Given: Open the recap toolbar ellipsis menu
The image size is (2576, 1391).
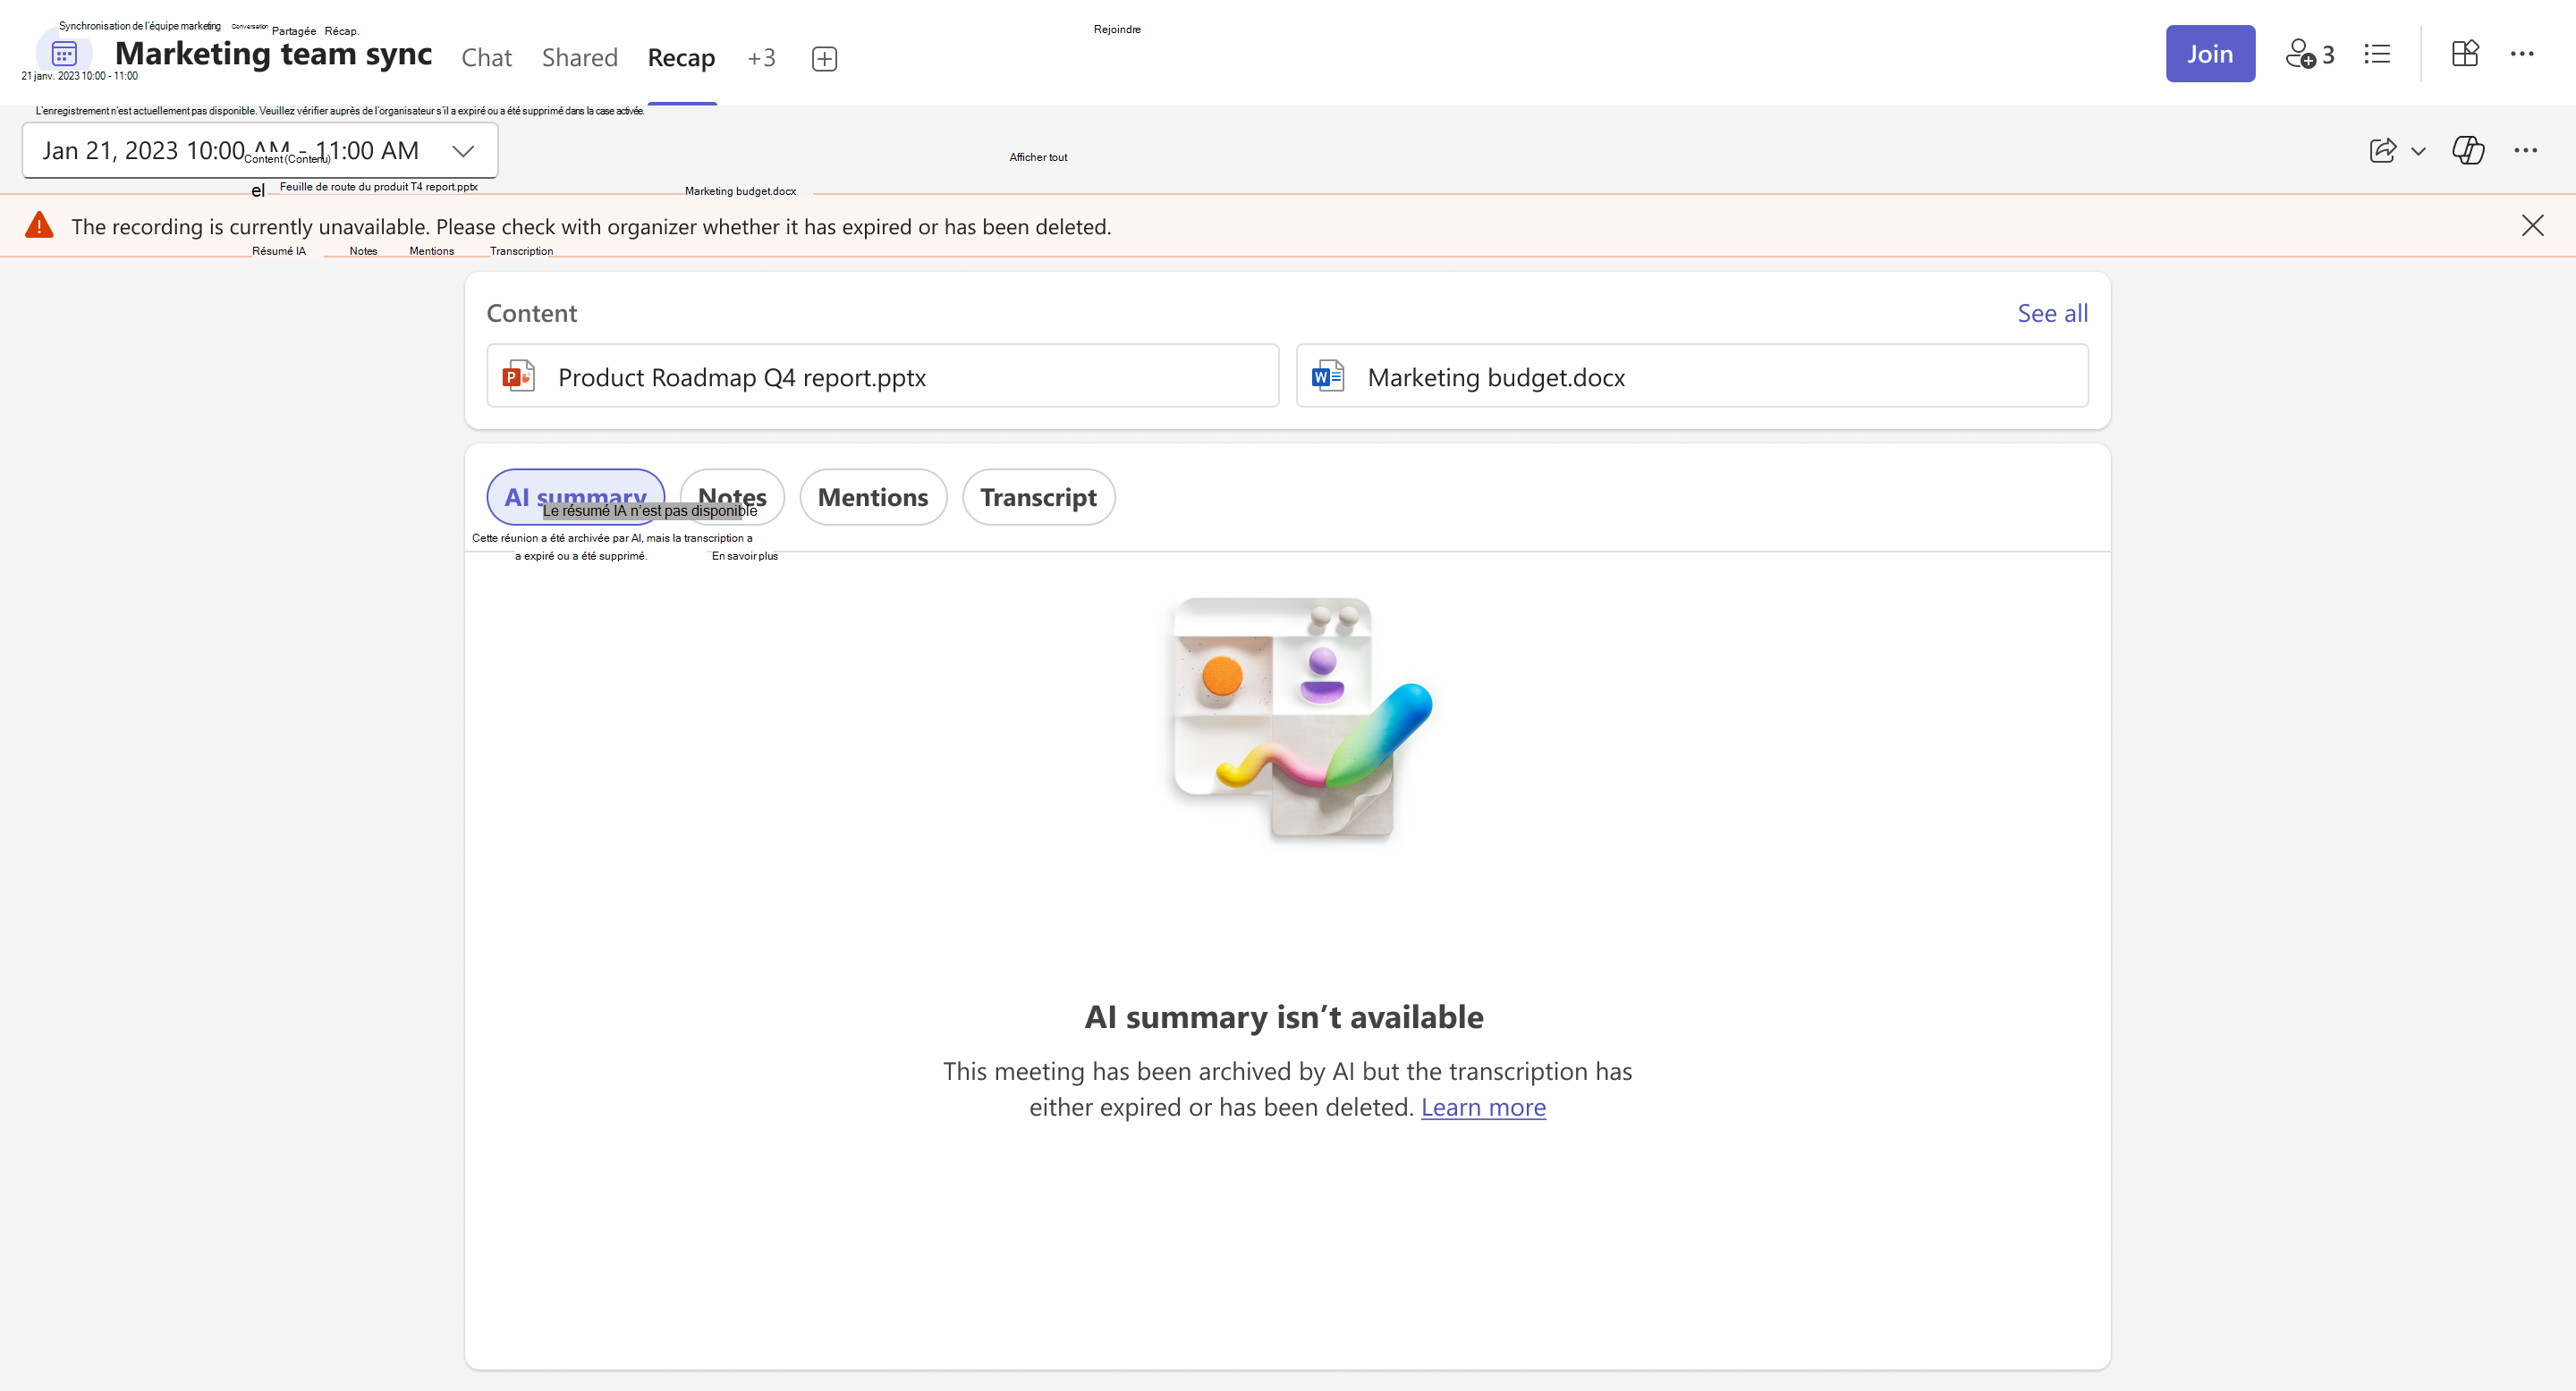Looking at the screenshot, I should 2526,151.
